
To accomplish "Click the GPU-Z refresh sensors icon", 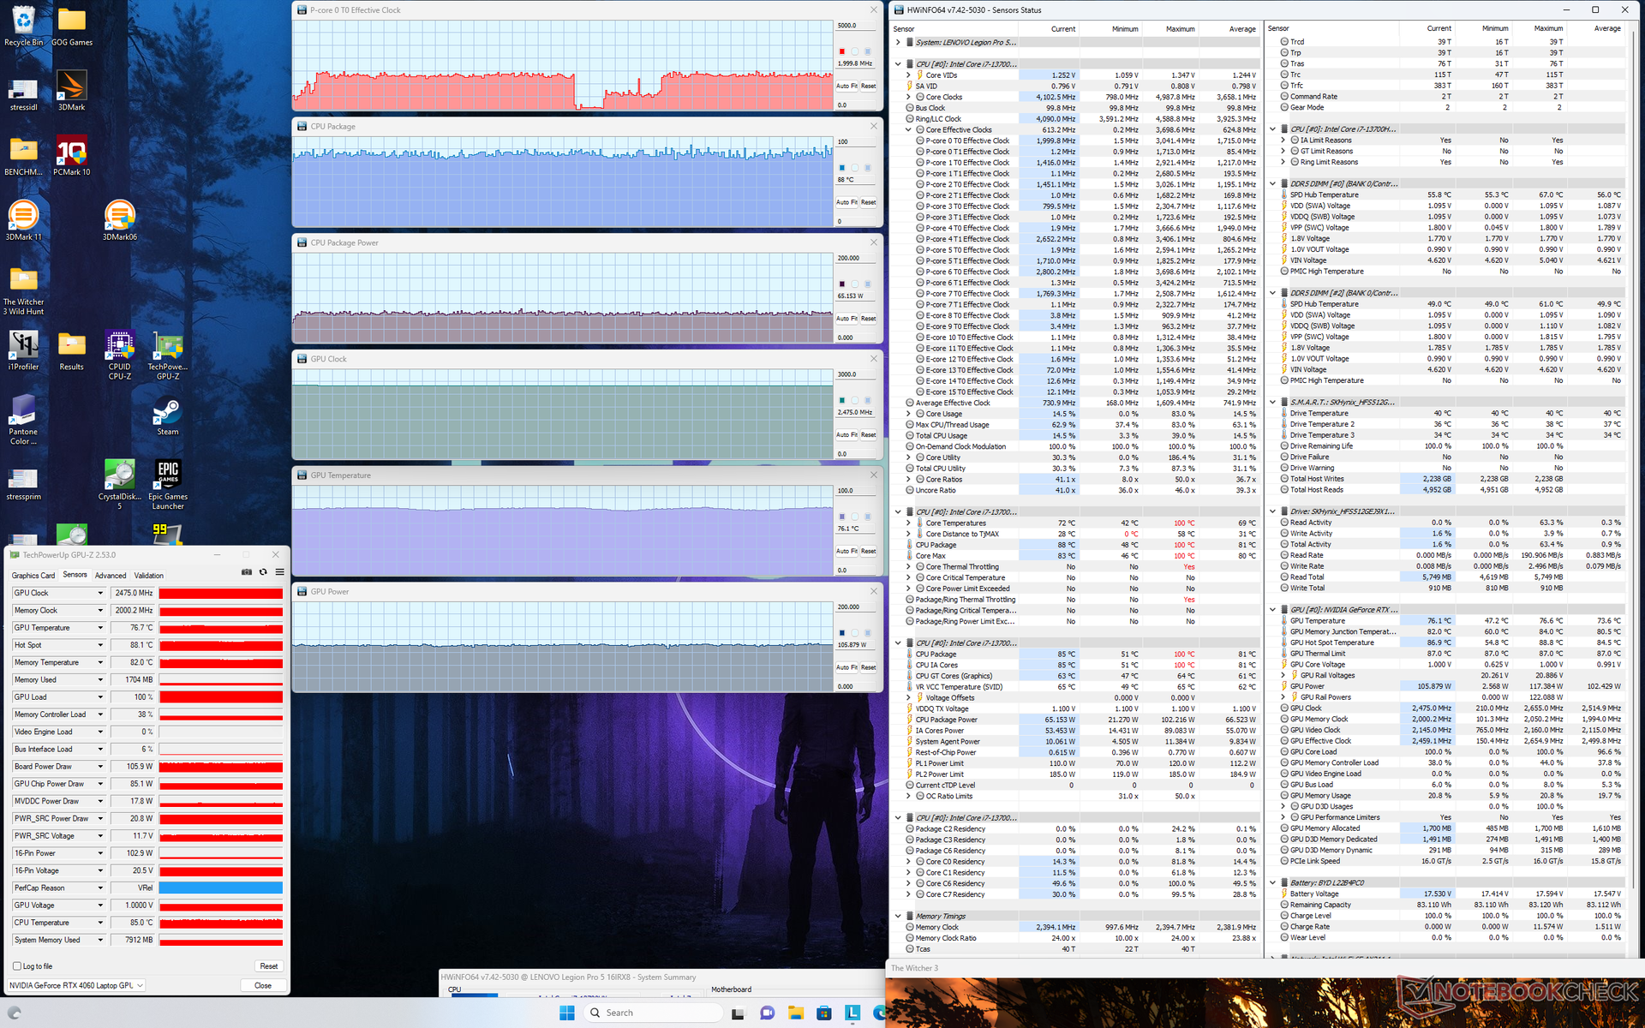I will 263,572.
